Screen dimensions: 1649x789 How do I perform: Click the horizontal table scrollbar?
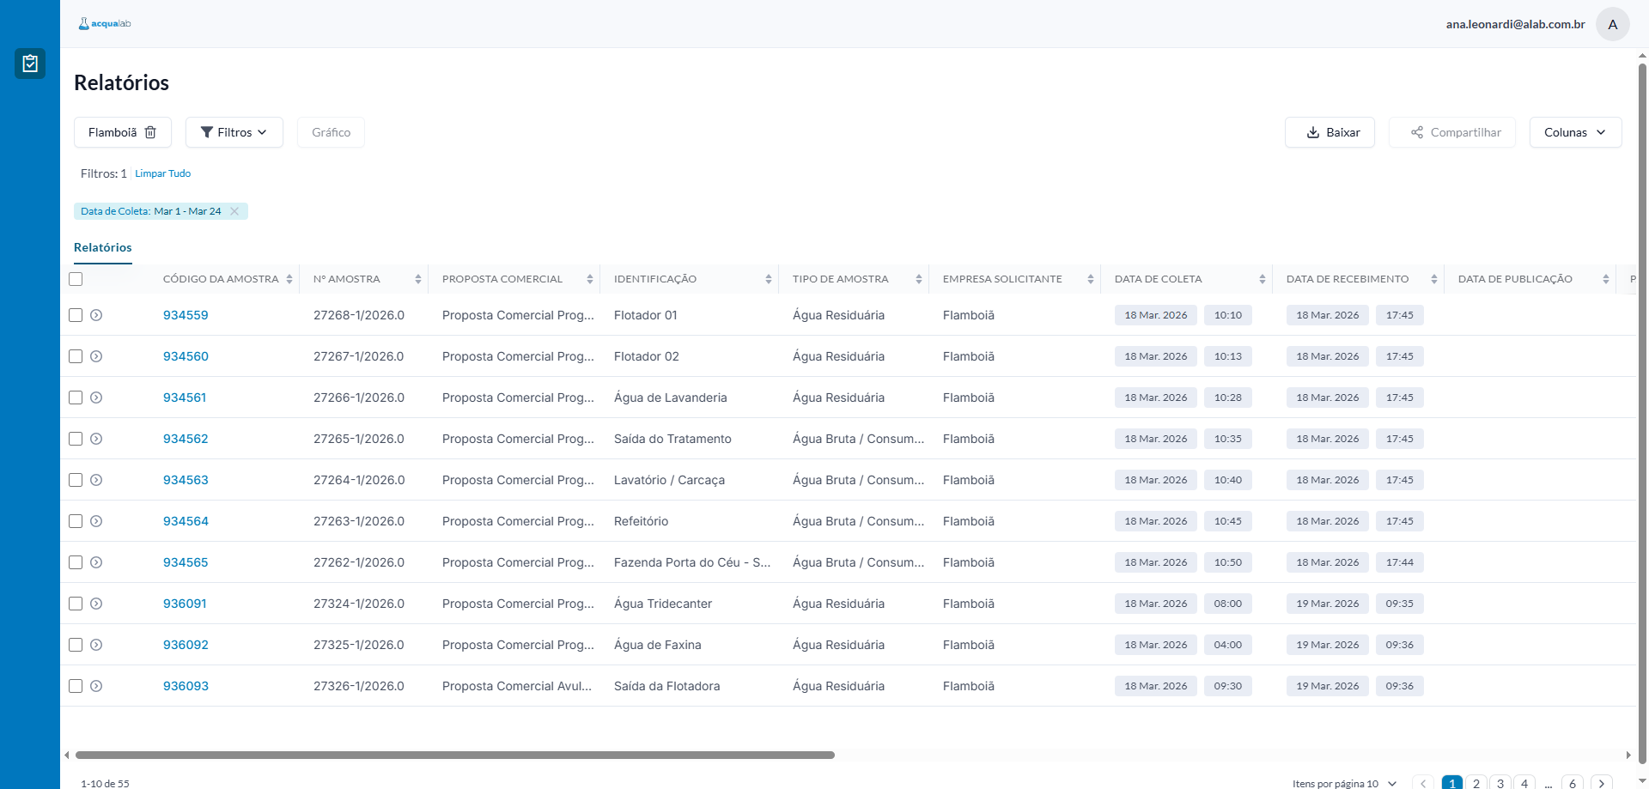tap(455, 756)
